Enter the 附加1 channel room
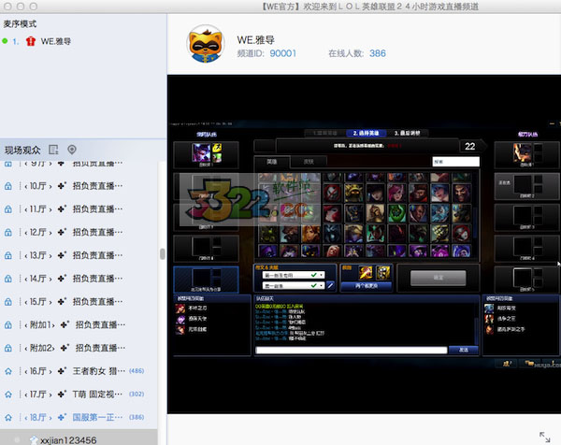This screenshot has height=445, width=561. tap(79, 325)
